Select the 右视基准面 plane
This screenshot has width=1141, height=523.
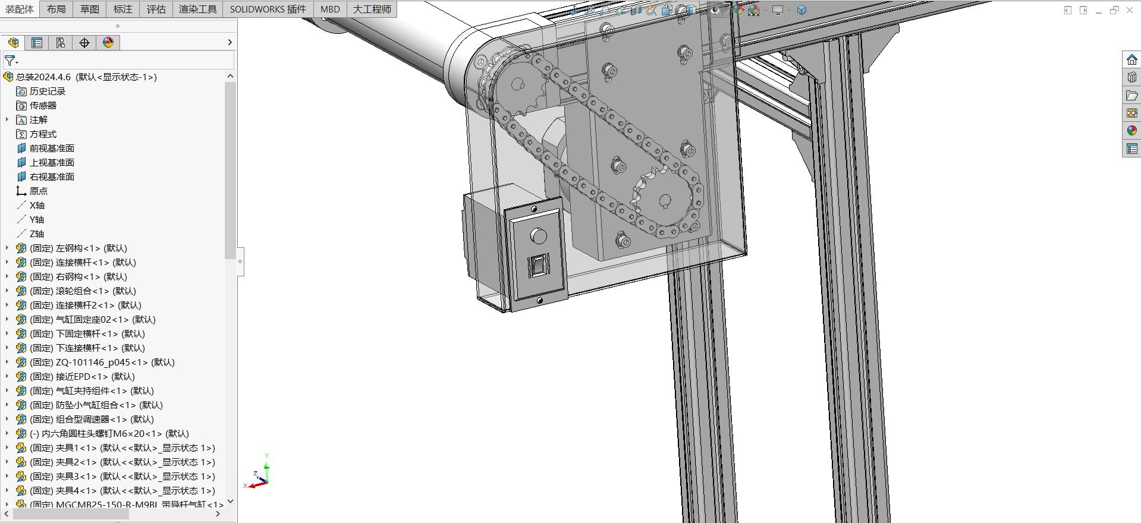[45, 177]
